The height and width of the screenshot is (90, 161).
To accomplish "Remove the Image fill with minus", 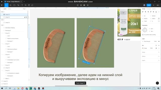I will click(159, 48).
